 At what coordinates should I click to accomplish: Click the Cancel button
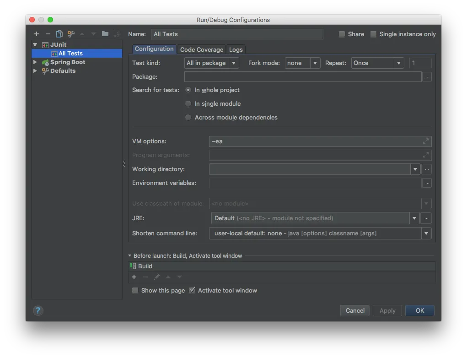click(x=355, y=310)
